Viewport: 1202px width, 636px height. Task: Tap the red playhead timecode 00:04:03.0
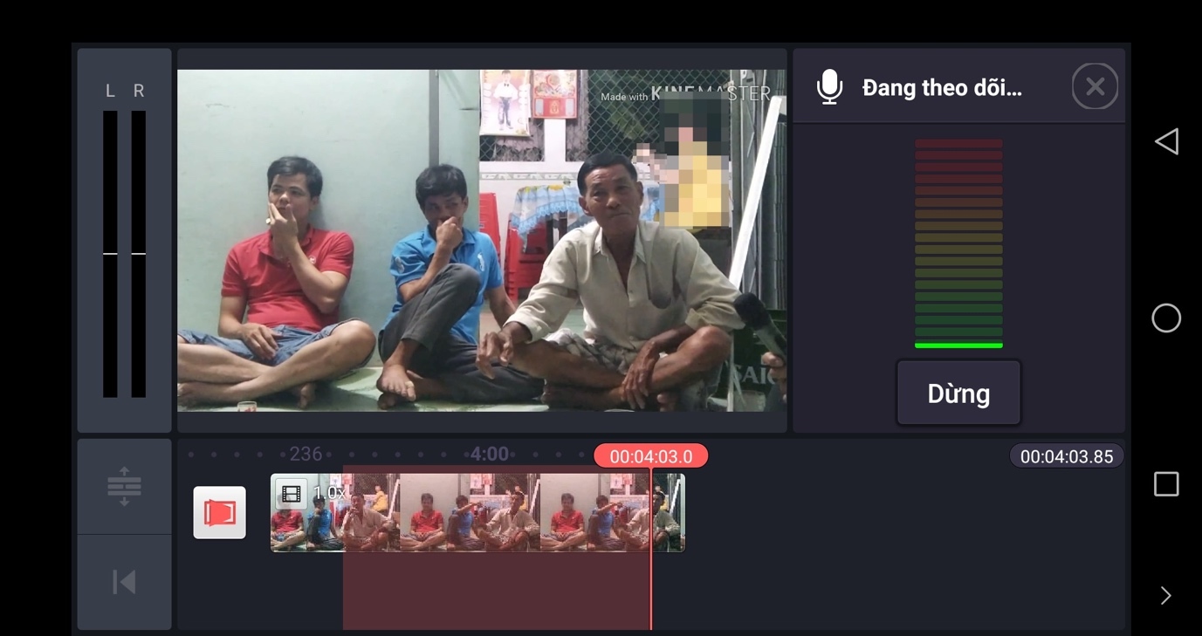tap(650, 456)
